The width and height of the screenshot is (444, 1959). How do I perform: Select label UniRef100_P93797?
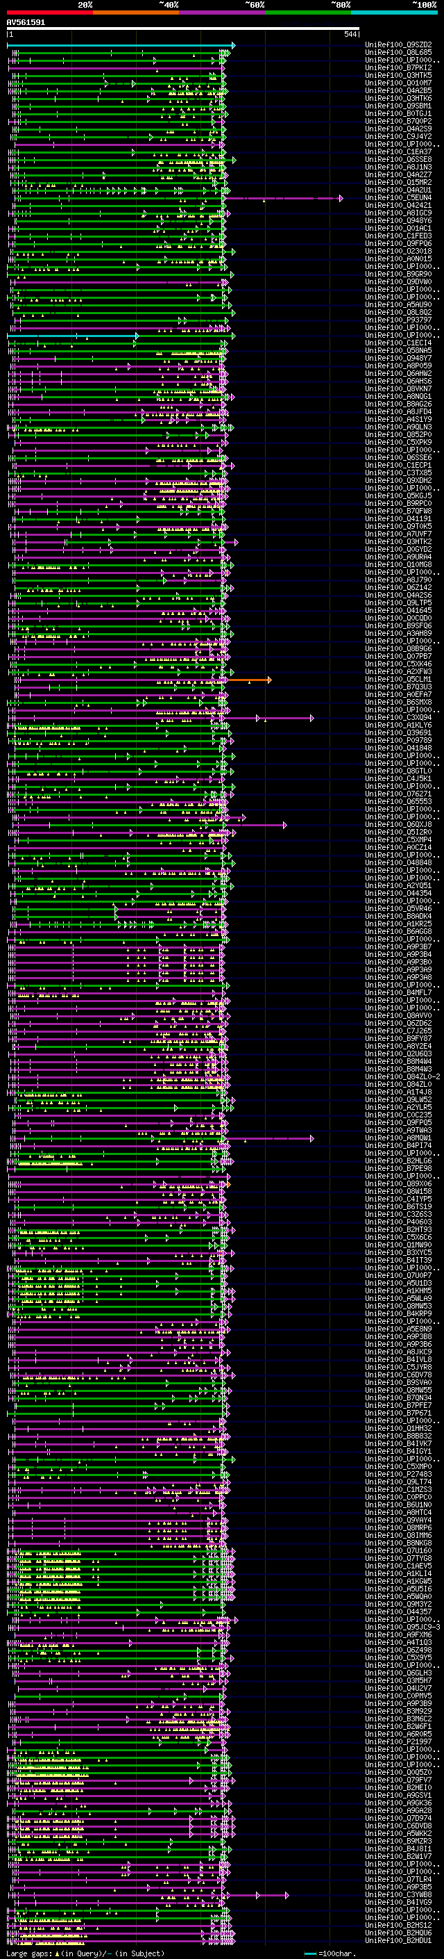pos(398,320)
